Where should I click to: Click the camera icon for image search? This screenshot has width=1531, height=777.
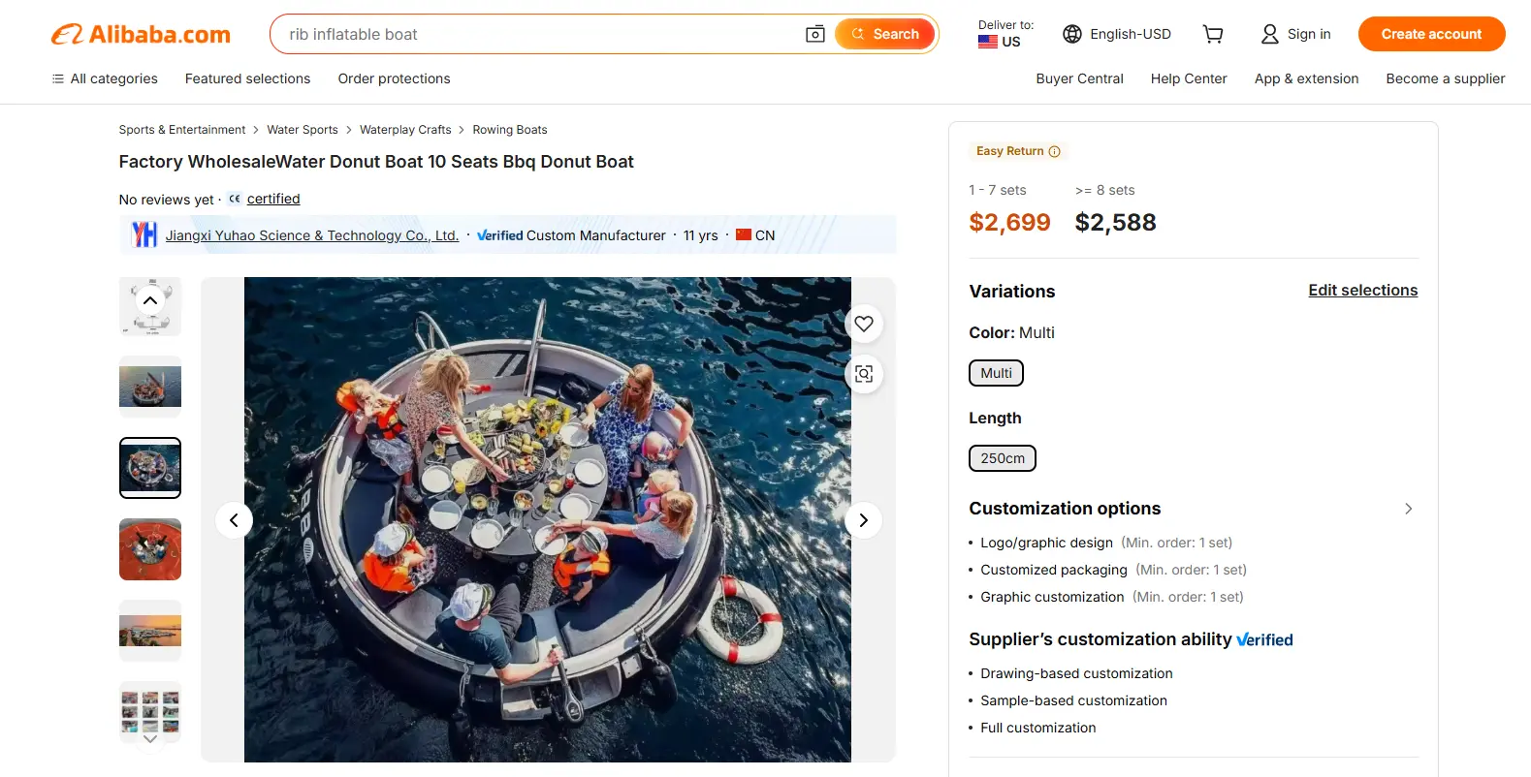tap(814, 33)
